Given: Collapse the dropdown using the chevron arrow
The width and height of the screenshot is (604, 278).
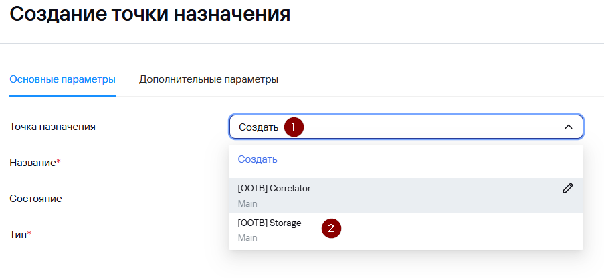Looking at the screenshot, I should (568, 127).
